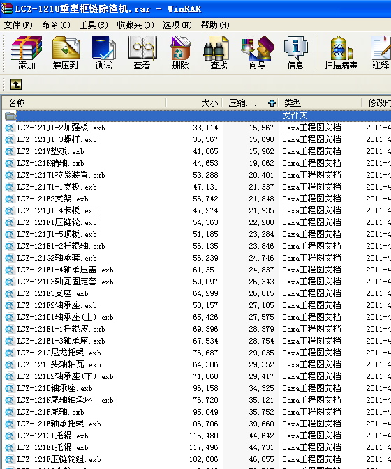Screen dimensions: 391x469
Task: Run the 测试 (Test) archive tool
Action: (103, 53)
